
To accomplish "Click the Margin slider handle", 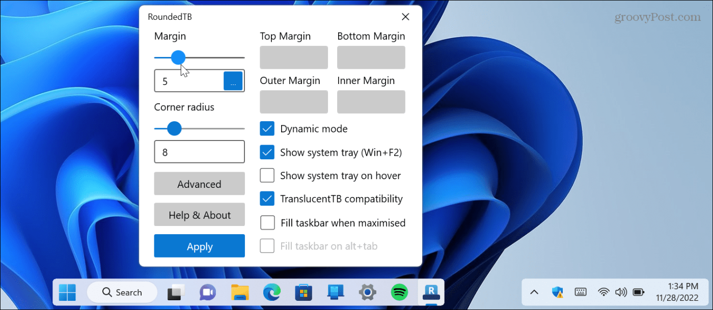I will coord(178,58).
